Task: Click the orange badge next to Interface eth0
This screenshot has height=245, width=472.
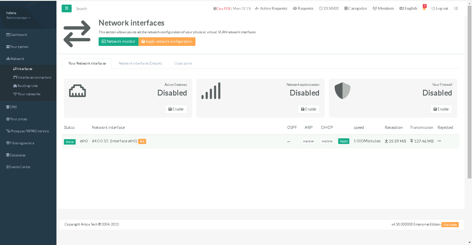Action: 142,141
